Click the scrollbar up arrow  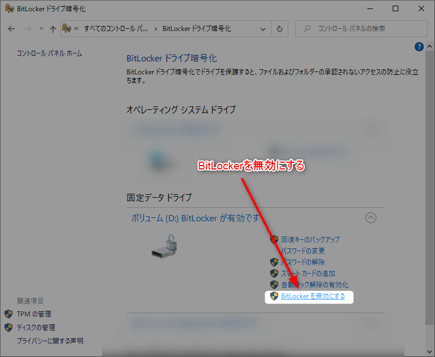click(429, 47)
